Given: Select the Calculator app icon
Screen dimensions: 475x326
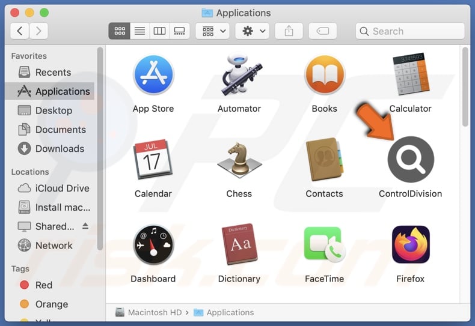Looking at the screenshot, I should (411, 74).
